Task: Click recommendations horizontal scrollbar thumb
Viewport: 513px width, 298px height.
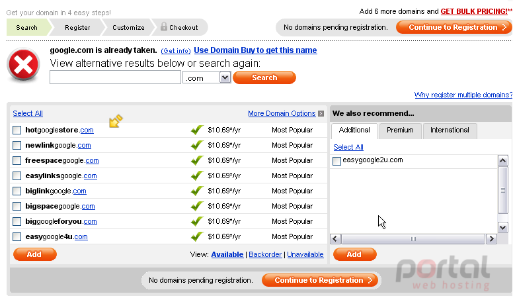Action: click(413, 239)
